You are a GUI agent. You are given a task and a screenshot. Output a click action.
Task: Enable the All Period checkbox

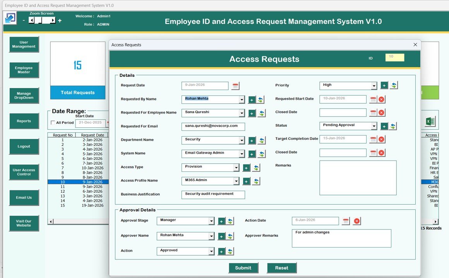(53, 123)
